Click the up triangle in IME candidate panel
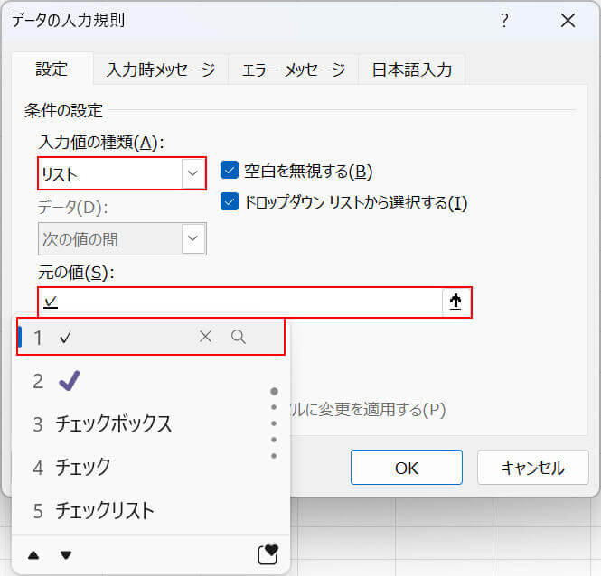Screen dimensions: 601x576 point(33,554)
